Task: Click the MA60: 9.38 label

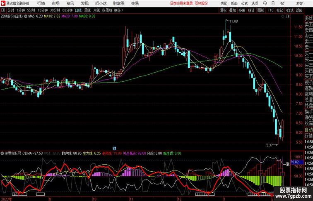Action: 87,17
